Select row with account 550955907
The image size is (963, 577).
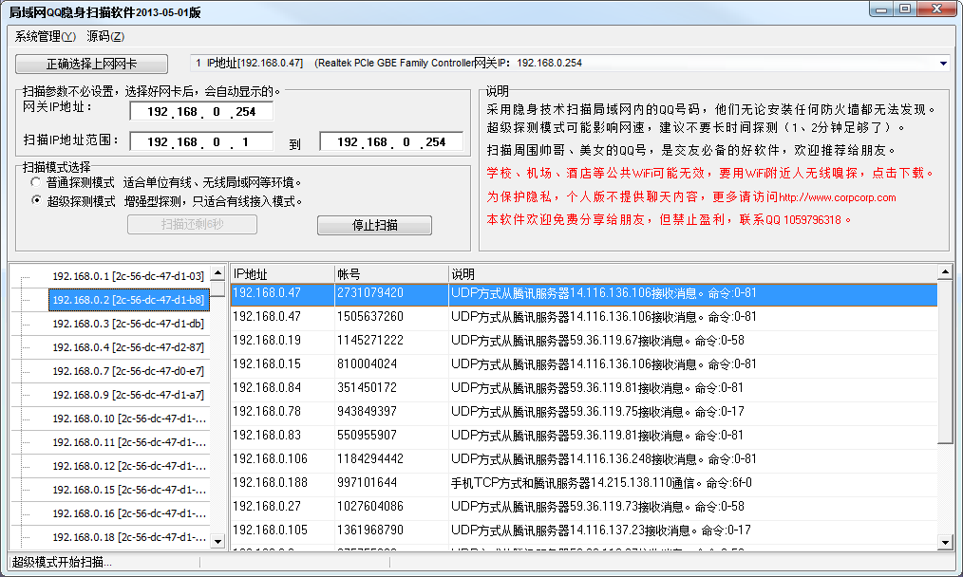pos(584,436)
